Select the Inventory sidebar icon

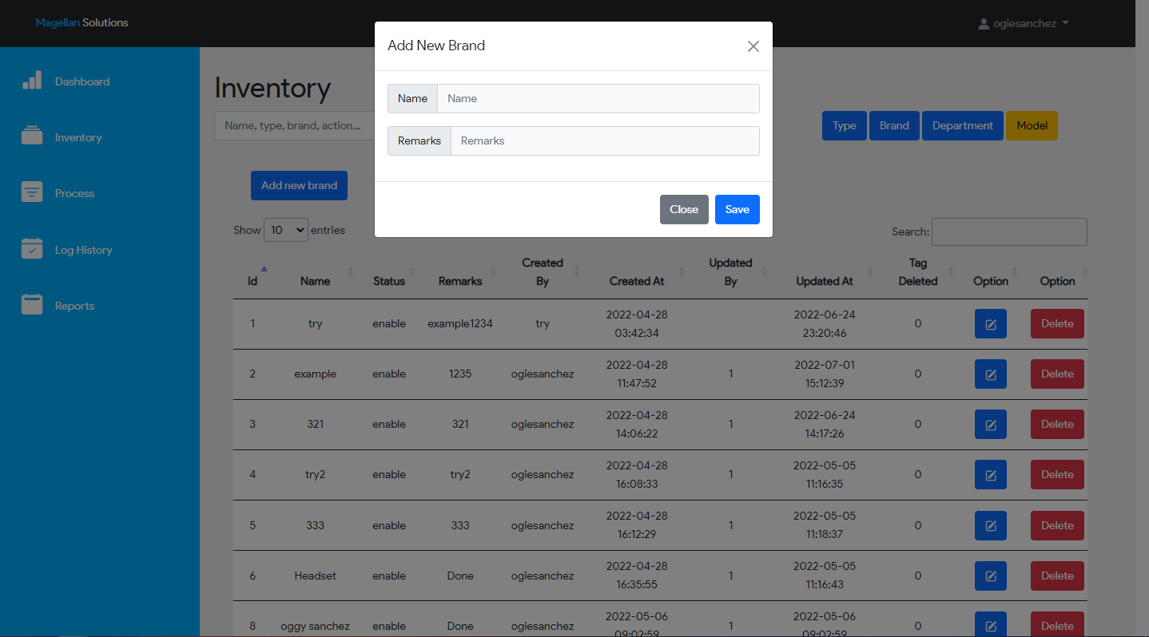click(x=32, y=136)
